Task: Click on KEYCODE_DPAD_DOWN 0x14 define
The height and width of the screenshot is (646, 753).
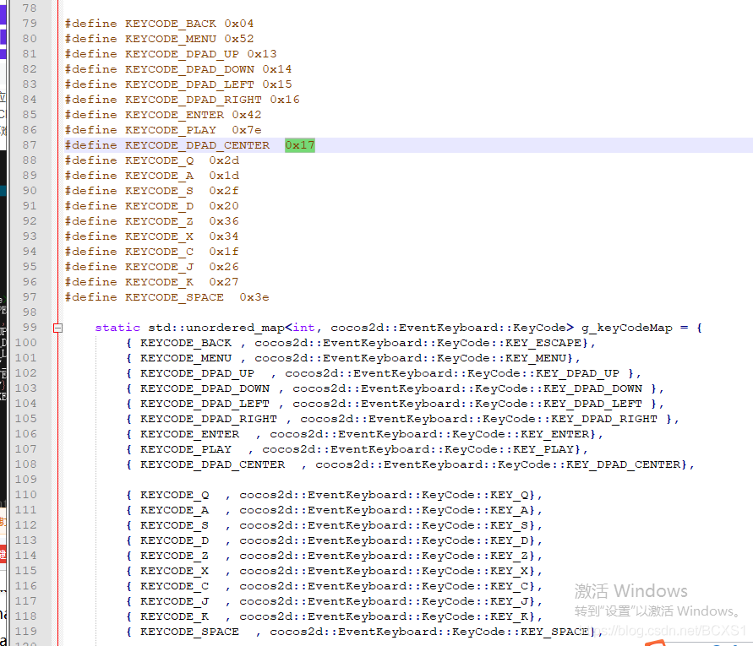Action: [x=178, y=69]
